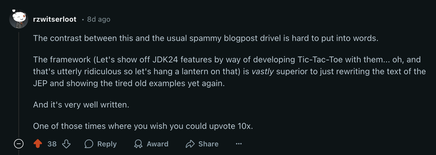Open the 8d ago timestamp permalink
The height and width of the screenshot is (155, 436).
pos(99,19)
